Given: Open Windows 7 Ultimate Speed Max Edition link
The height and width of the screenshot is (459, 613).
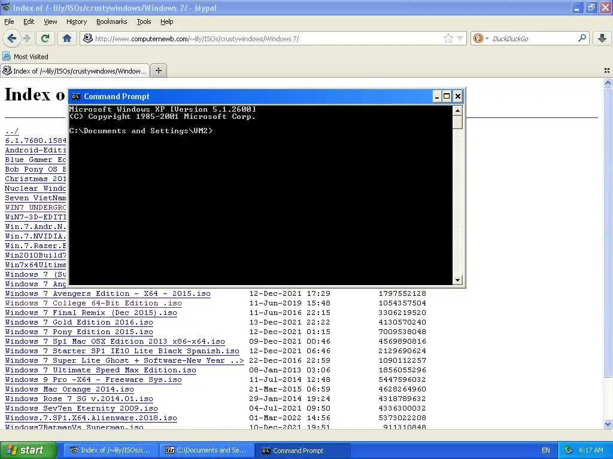Looking at the screenshot, I should [x=101, y=370].
